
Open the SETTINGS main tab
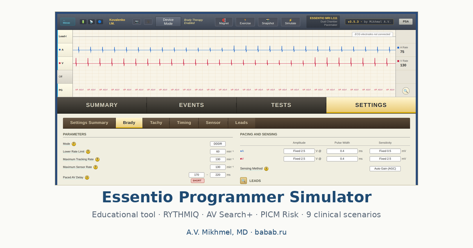(x=371, y=105)
